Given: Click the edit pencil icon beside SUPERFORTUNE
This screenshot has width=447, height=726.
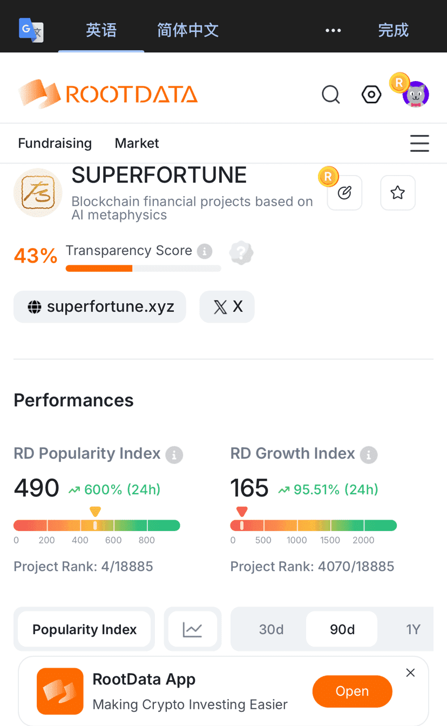Looking at the screenshot, I should [344, 193].
